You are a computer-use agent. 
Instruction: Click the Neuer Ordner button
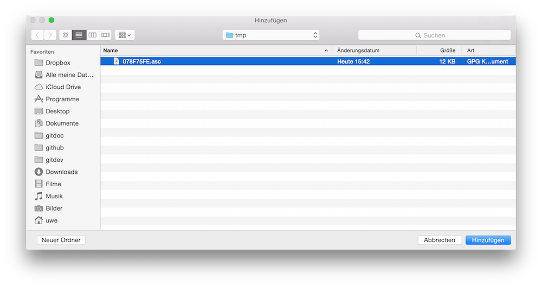[x=61, y=240]
